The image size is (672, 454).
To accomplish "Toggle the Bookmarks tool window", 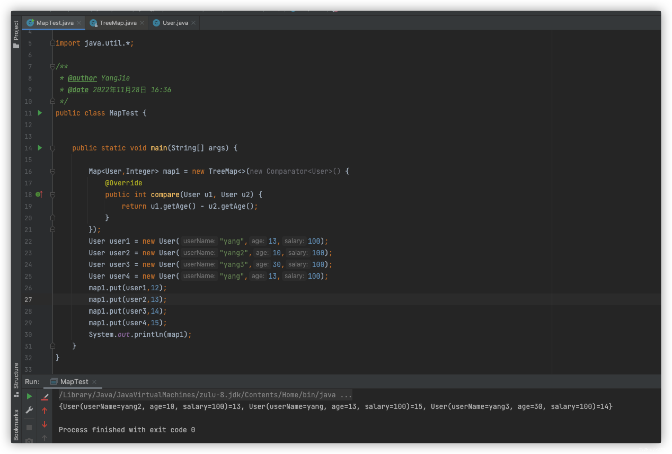I will [16, 424].
